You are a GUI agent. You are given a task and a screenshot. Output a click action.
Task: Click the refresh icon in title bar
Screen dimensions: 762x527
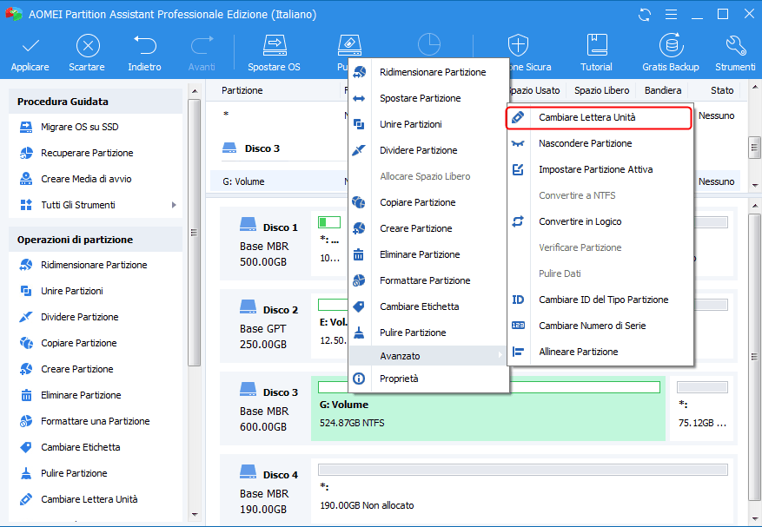point(645,15)
